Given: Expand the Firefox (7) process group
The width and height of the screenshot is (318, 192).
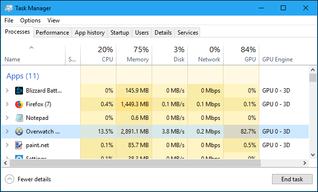Looking at the screenshot, I should coord(7,104).
